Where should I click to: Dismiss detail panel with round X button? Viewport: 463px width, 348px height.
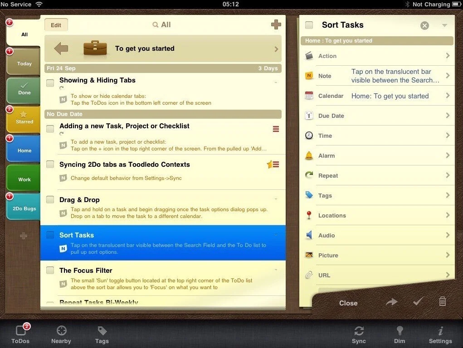[x=424, y=26]
